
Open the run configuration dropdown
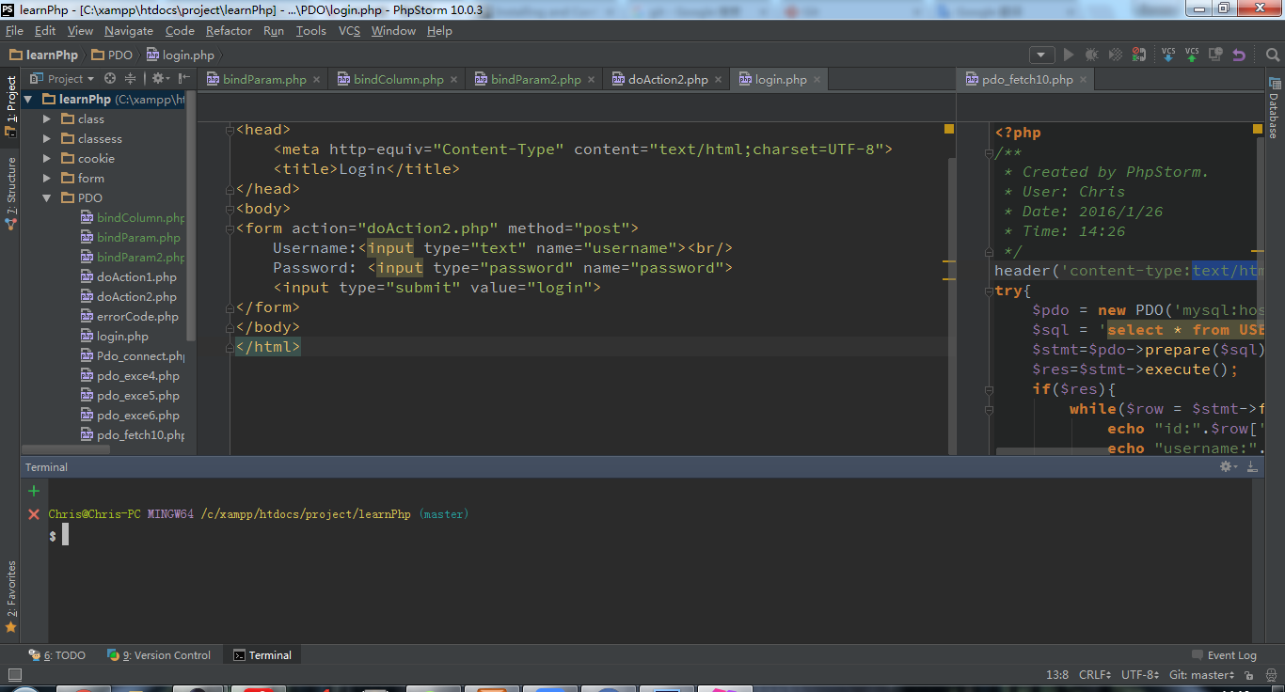pyautogui.click(x=1041, y=55)
